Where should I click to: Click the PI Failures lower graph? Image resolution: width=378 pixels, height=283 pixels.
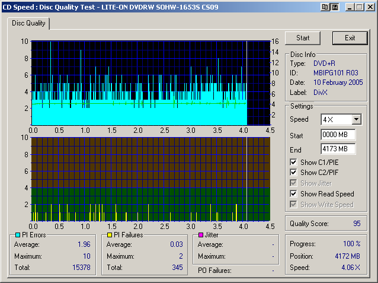[x=139, y=179]
